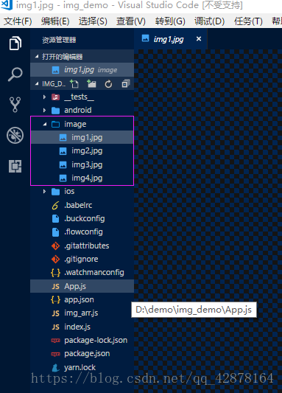Close the img1.jpg editor tab
Screen dimensions: 282x393
pos(199,39)
